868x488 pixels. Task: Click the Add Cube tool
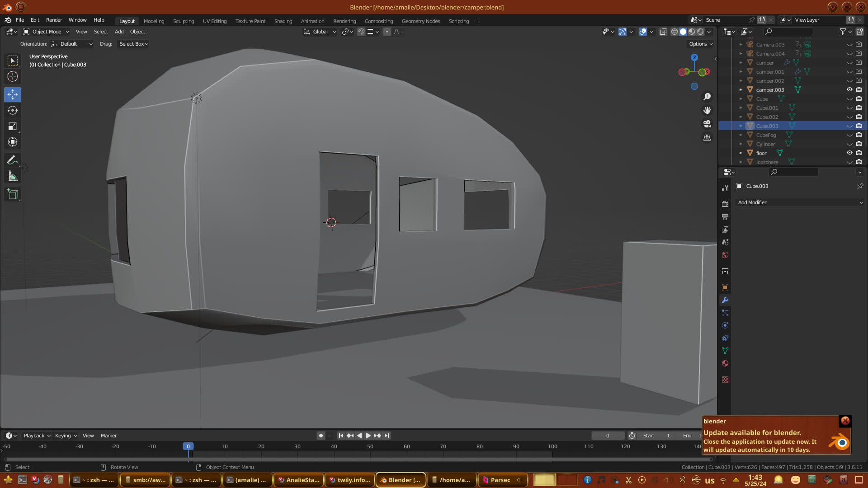pyautogui.click(x=13, y=194)
